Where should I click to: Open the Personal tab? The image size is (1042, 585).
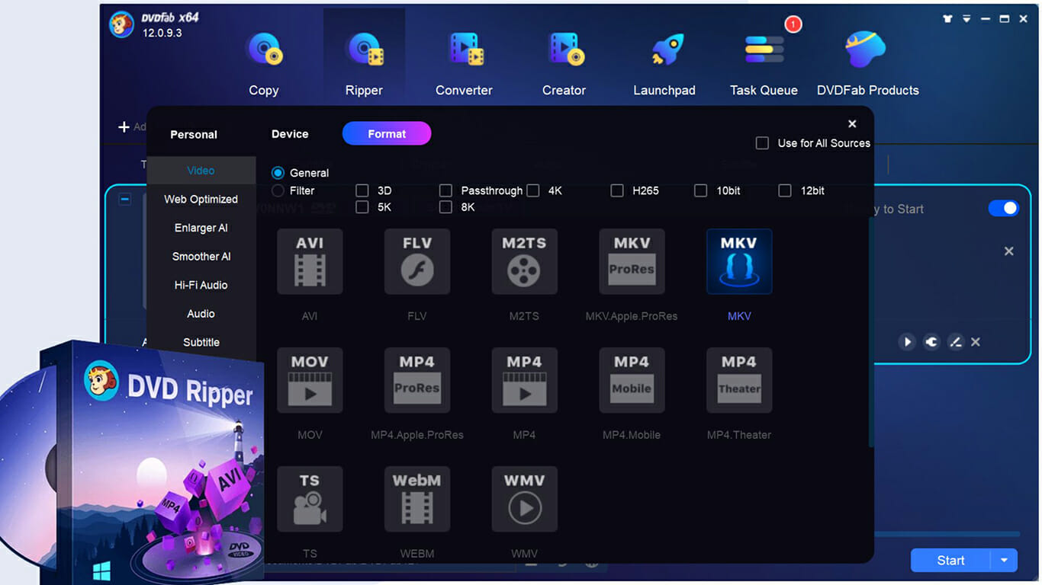tap(195, 133)
